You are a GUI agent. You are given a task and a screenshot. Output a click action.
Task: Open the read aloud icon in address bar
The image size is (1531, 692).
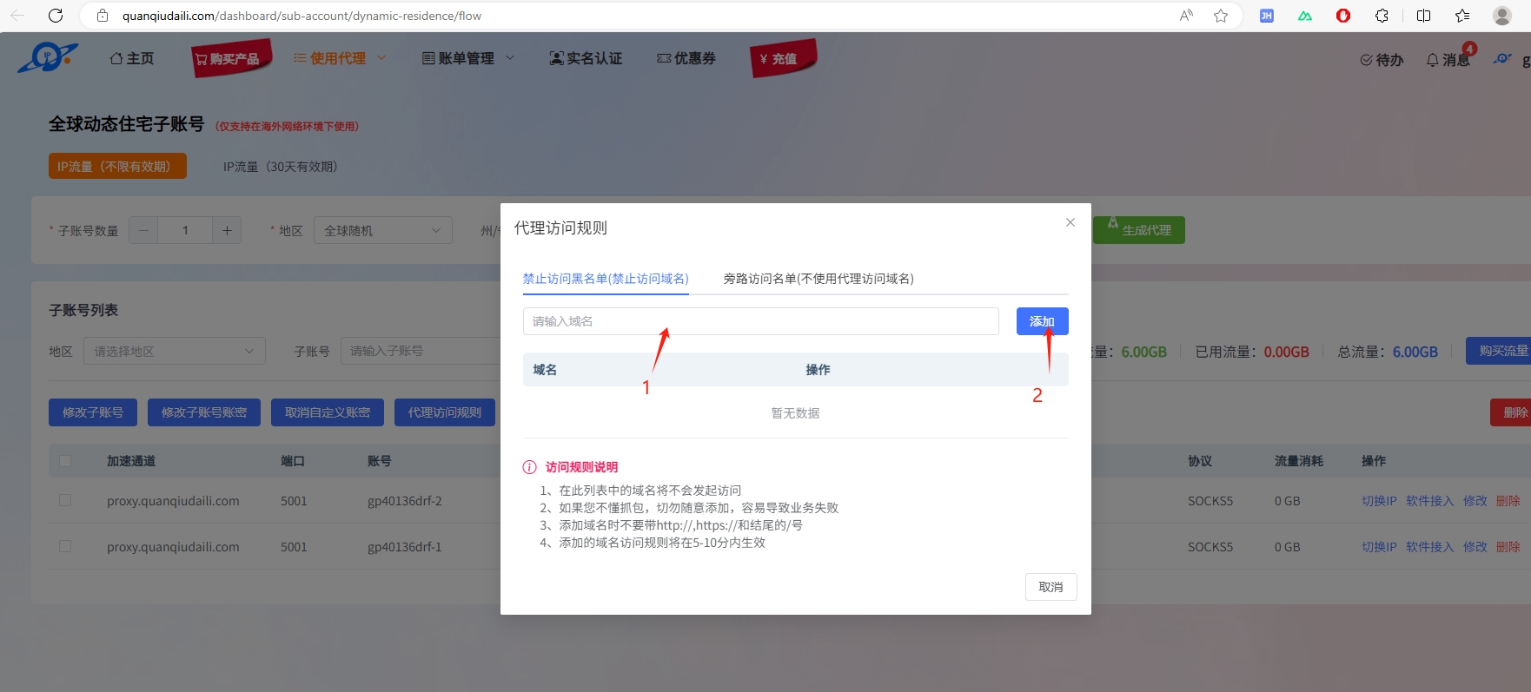(x=1186, y=16)
